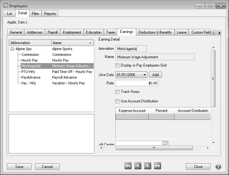Switch to the Deductions & Benefits tab
The image size is (229, 175).
pyautogui.click(x=155, y=32)
